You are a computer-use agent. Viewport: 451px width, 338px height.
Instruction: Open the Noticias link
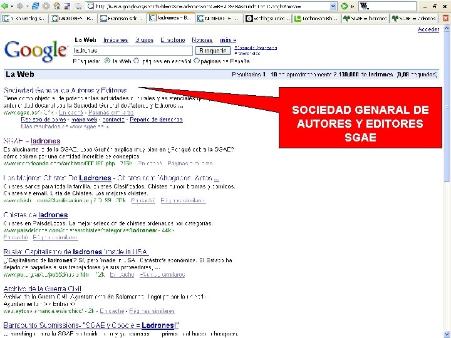[x=202, y=40]
